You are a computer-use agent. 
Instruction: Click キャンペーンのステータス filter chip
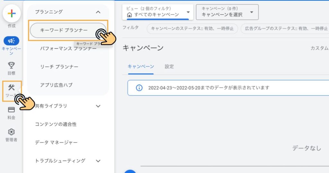tap(192, 29)
